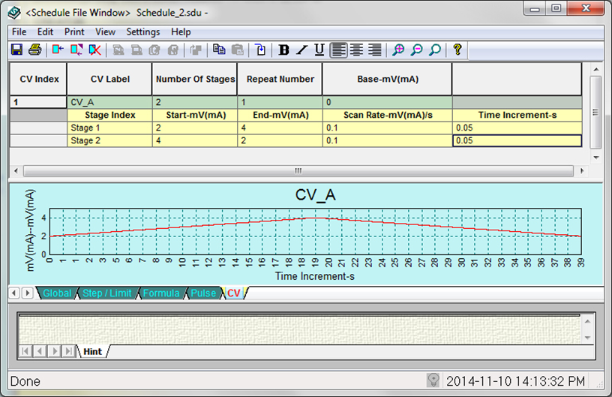Click the Save schedule icon
The height and width of the screenshot is (397, 612).
[x=16, y=50]
